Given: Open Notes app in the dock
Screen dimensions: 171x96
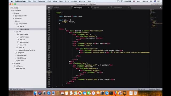Looking at the screenshot, I should [x=67, y=93].
